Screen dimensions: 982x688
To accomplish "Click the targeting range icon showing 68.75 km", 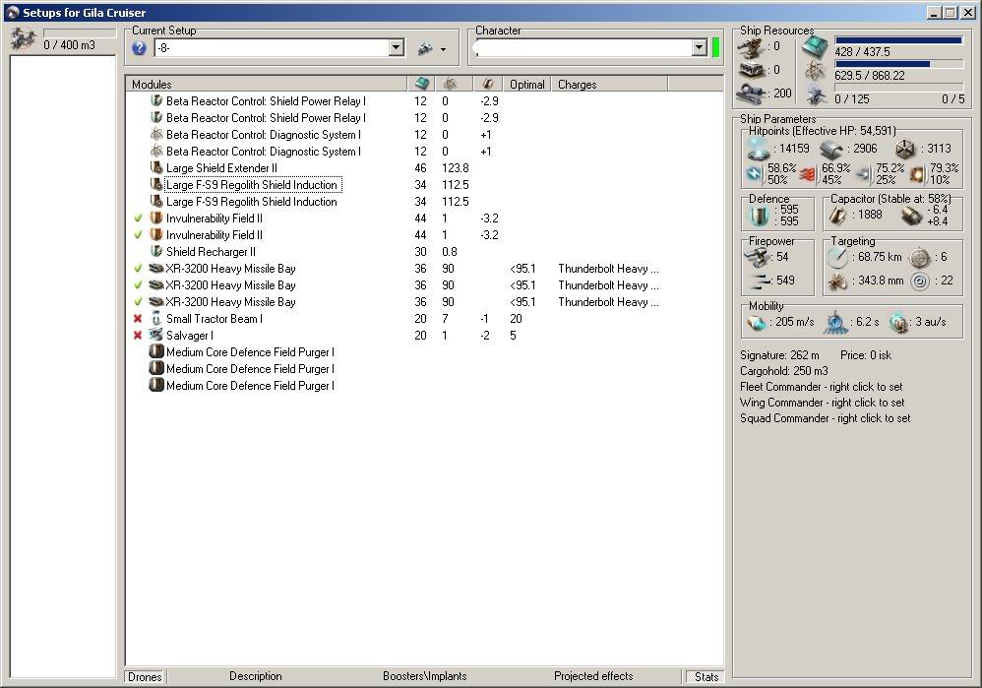I will click(837, 257).
